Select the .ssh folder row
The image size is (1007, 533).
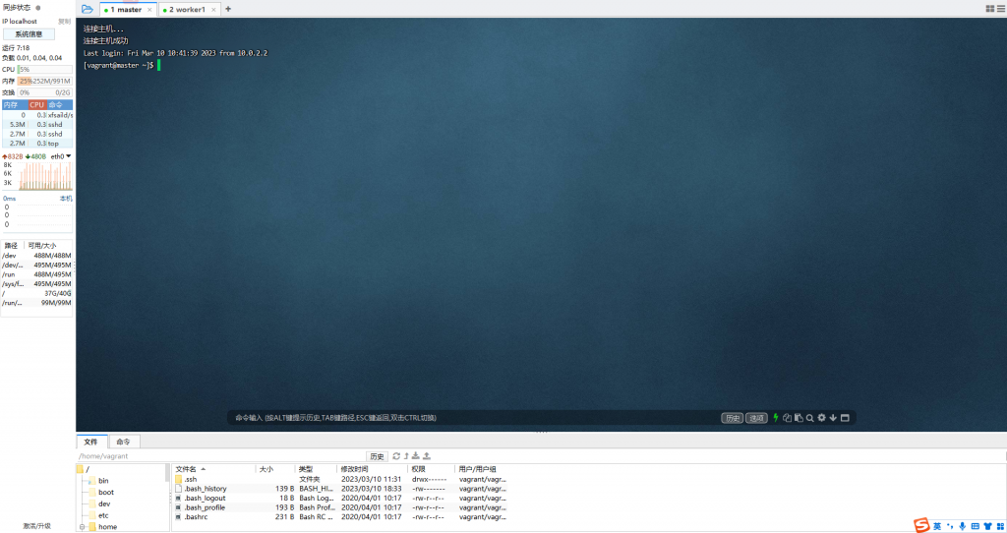pos(340,479)
